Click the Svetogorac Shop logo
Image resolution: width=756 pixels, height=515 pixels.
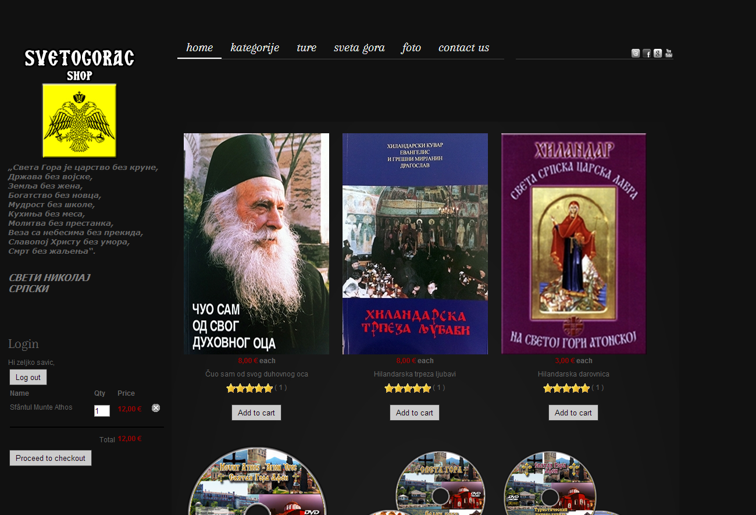(79, 65)
